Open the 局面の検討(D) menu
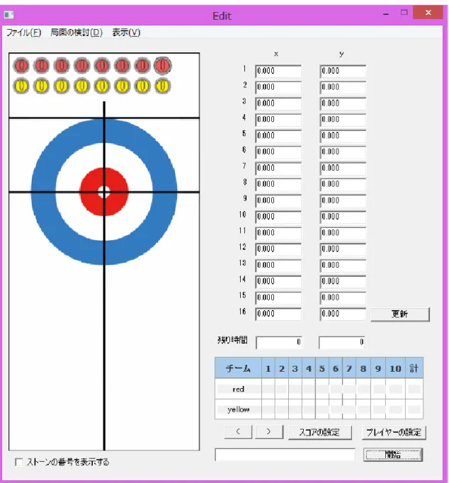 coord(76,33)
